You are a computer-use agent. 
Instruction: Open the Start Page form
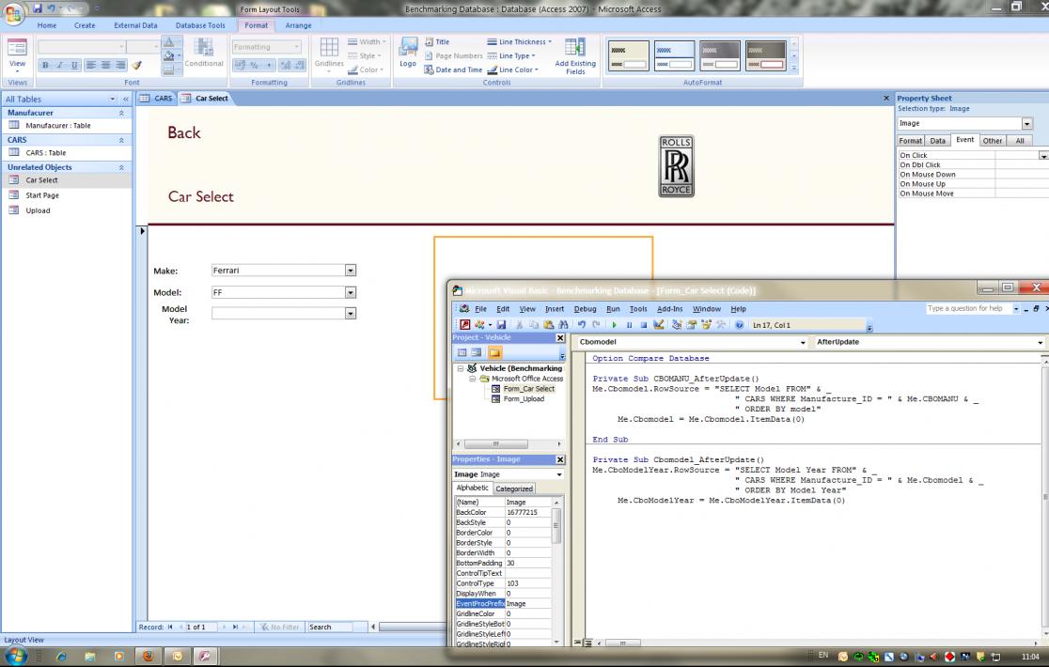coord(42,195)
